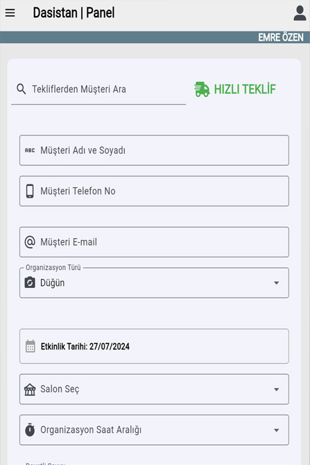The width and height of the screenshot is (310, 465).
Task: Click the phone icon in telefon field
Action: [30, 191]
